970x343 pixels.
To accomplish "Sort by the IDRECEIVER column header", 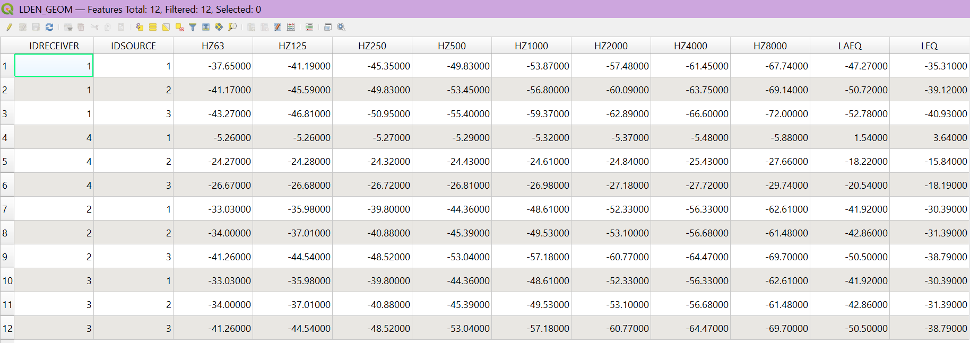I will (54, 46).
